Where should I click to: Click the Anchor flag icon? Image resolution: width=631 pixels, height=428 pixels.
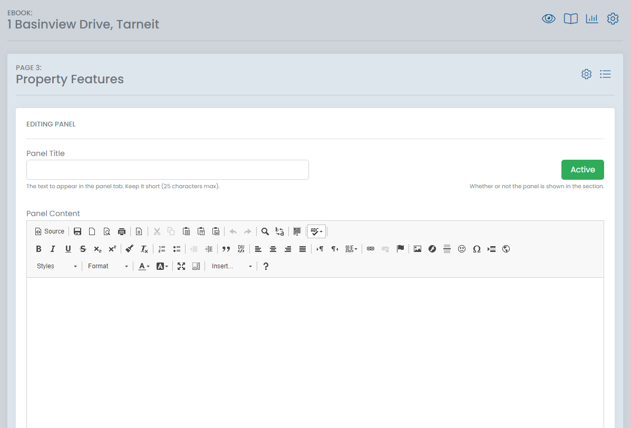tap(400, 249)
